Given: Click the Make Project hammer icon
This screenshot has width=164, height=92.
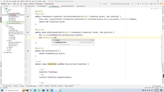Looking at the screenshot, I should (100, 4).
